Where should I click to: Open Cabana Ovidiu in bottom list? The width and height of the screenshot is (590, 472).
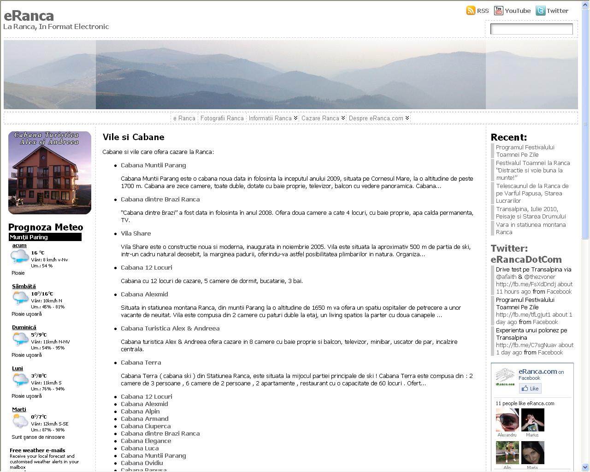click(x=142, y=463)
